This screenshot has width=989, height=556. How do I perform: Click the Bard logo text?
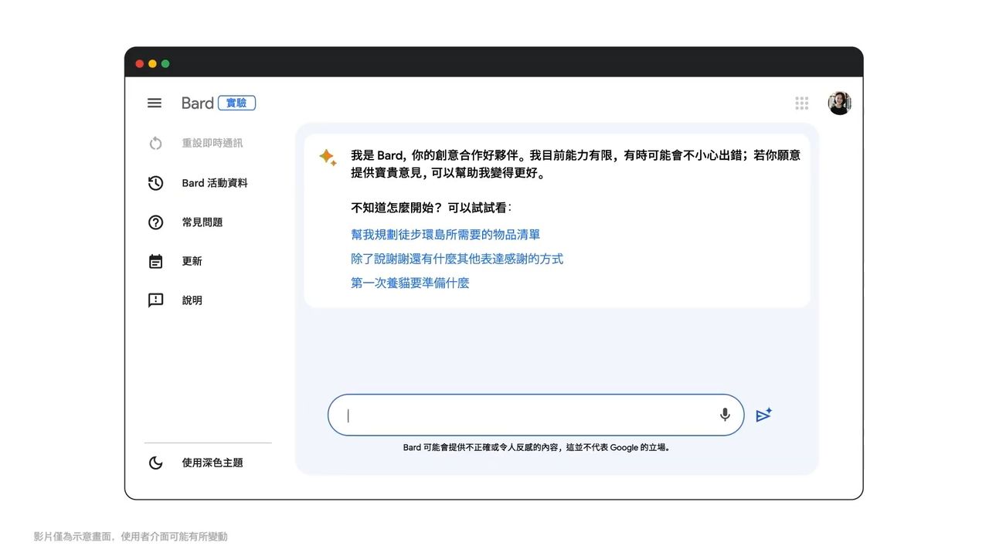coord(197,103)
